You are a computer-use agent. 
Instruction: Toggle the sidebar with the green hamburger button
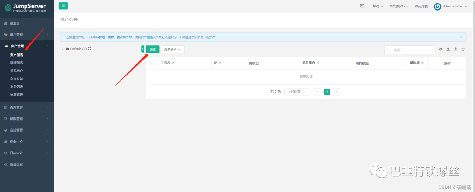click(63, 6)
